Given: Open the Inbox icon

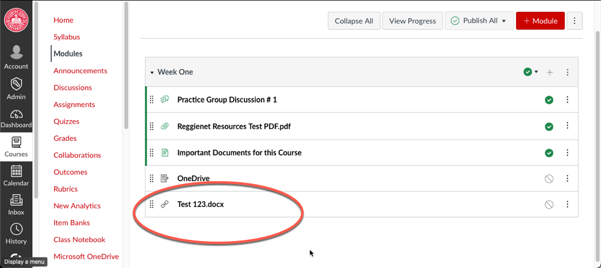Looking at the screenshot, I should pyautogui.click(x=16, y=200).
